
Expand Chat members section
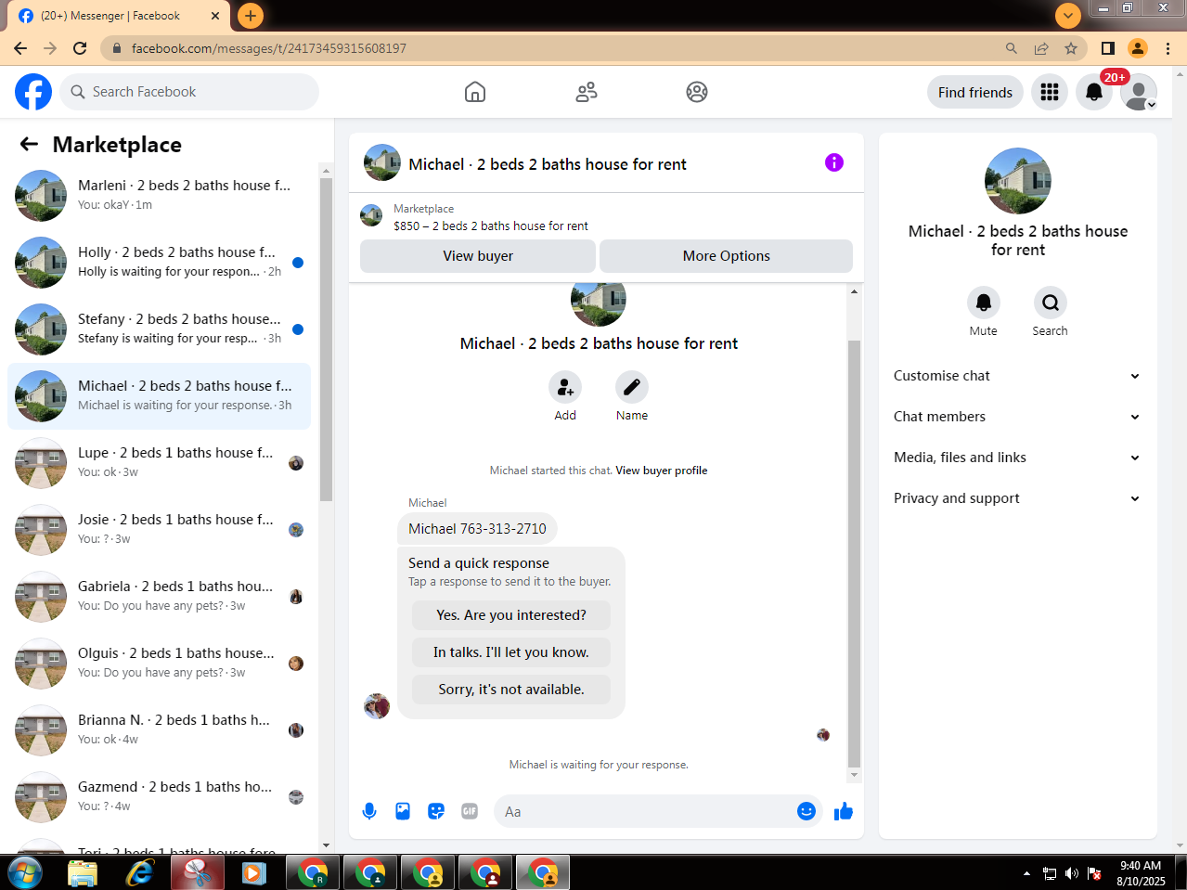[1017, 417]
